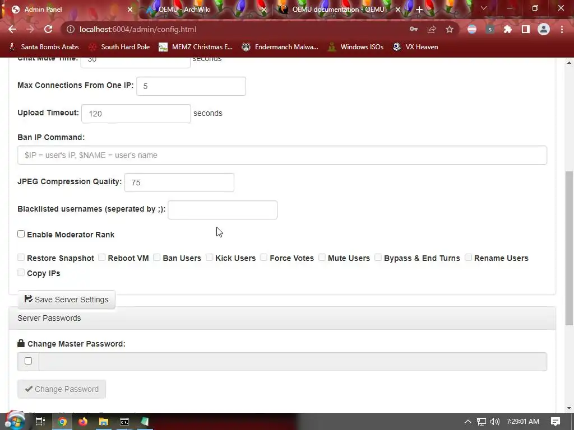Check the Change Master Password checkbox
The height and width of the screenshot is (430, 574).
click(28, 361)
